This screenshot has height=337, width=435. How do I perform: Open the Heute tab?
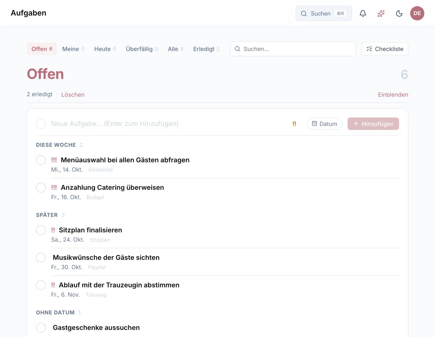point(105,49)
